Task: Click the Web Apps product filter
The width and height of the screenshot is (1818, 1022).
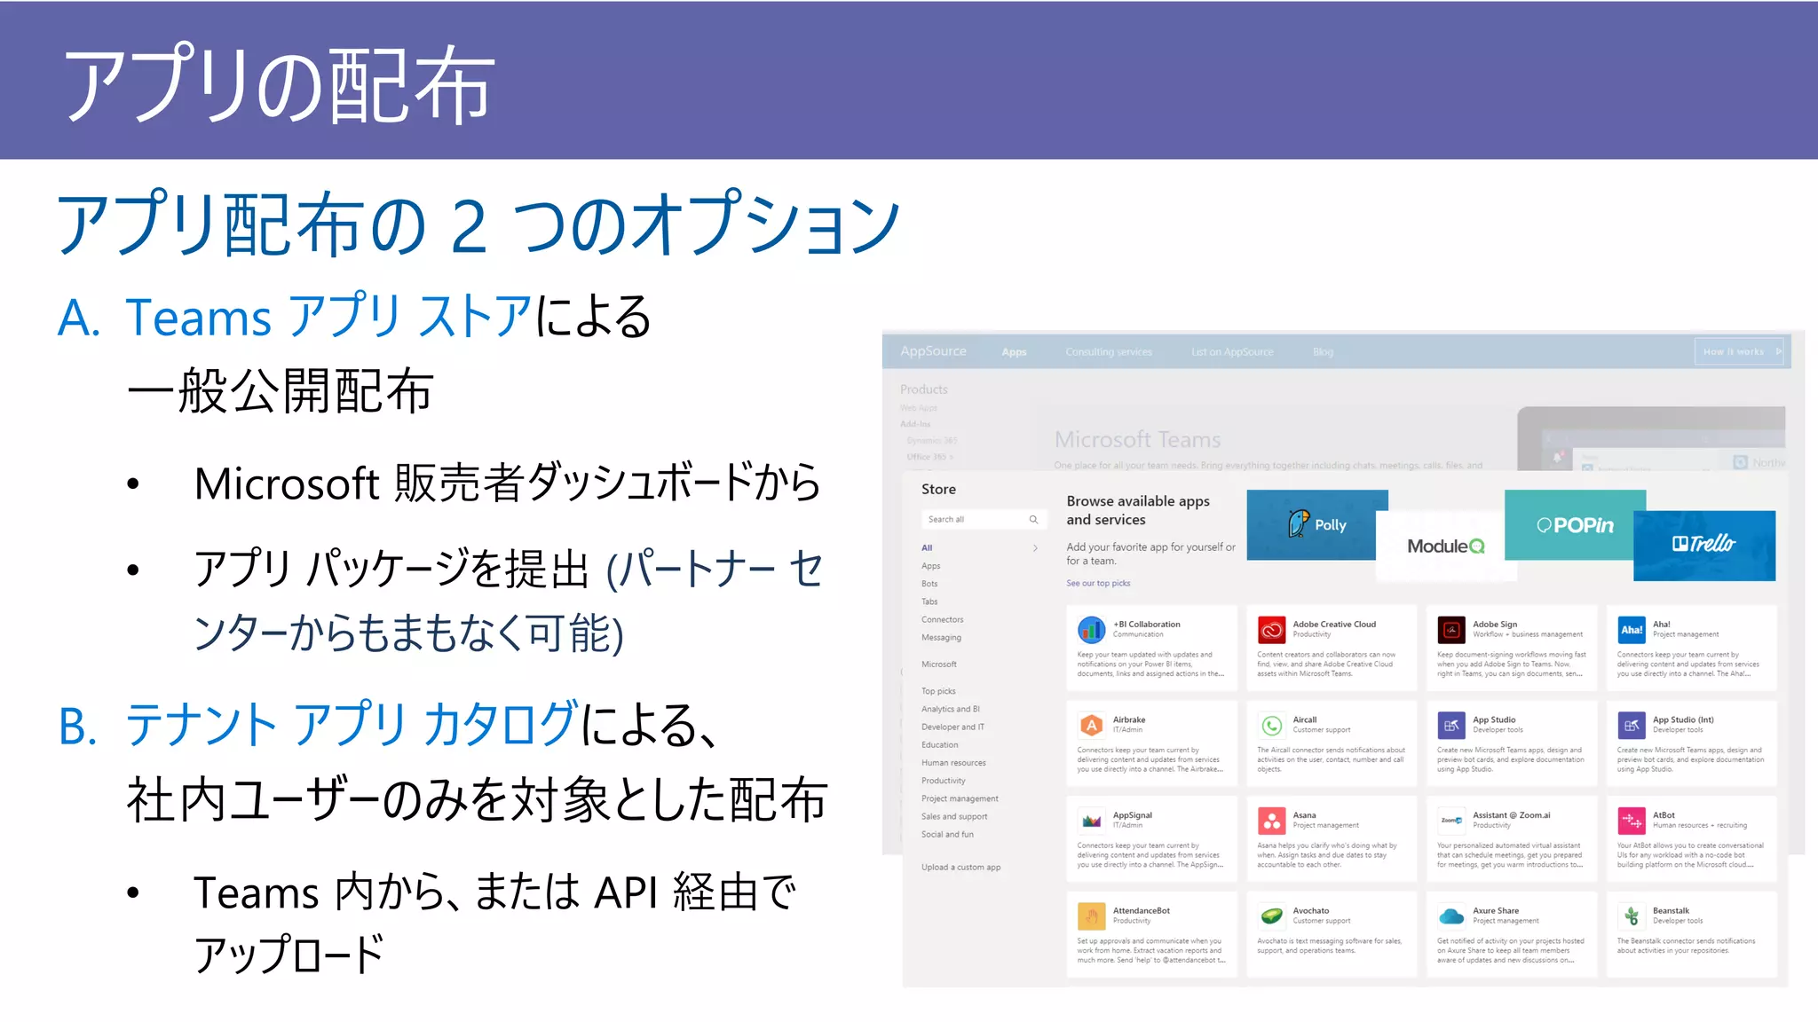Action: click(918, 408)
